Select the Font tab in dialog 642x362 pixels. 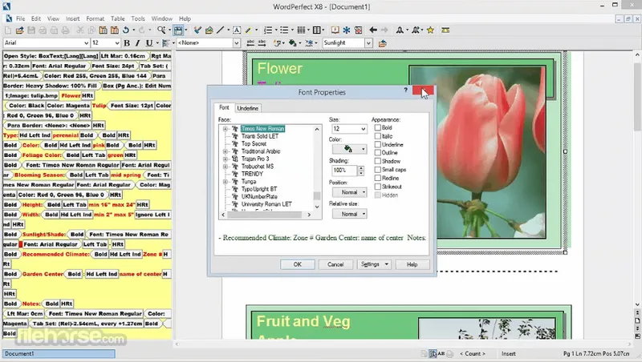pos(224,107)
